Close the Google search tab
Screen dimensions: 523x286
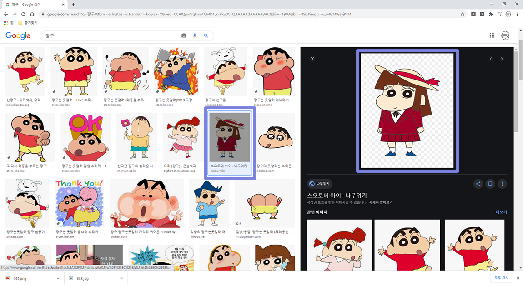coord(63,5)
